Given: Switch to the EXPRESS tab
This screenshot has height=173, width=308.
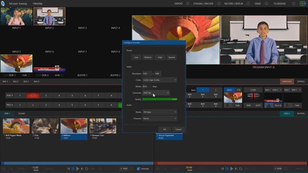Looking at the screenshot, I should click(x=301, y=82).
